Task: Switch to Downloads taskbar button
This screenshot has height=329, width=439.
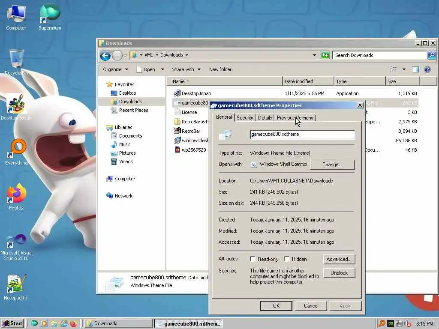Action: (x=118, y=323)
